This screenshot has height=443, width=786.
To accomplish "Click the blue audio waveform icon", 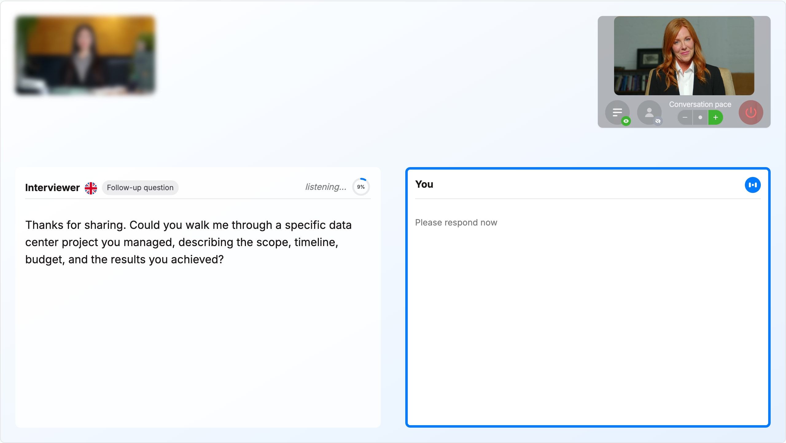I will click(x=753, y=185).
